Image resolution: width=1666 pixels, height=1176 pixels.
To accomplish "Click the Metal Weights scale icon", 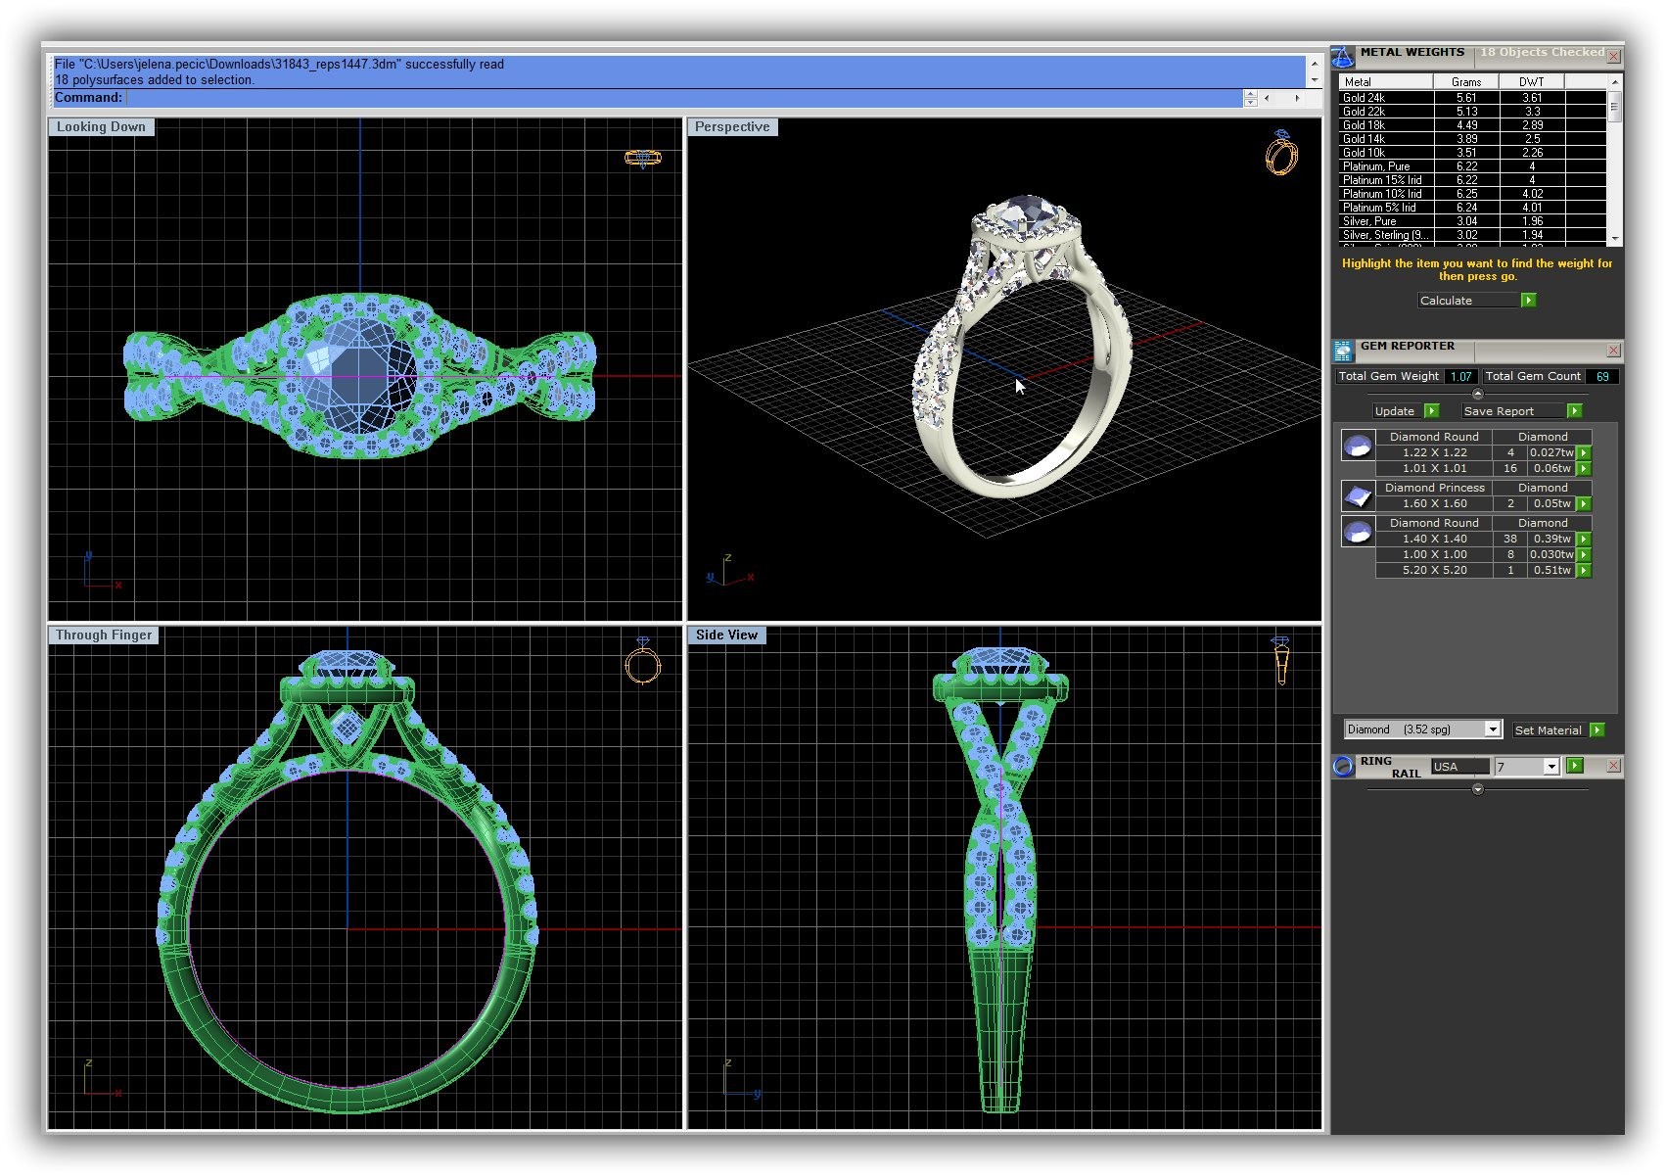I will 1343,57.
